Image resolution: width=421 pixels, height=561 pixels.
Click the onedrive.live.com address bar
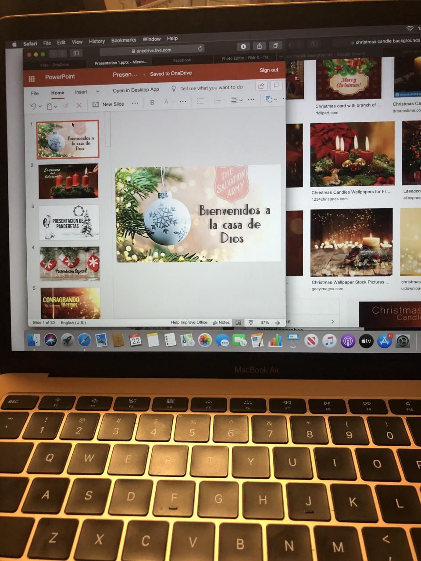click(x=153, y=50)
